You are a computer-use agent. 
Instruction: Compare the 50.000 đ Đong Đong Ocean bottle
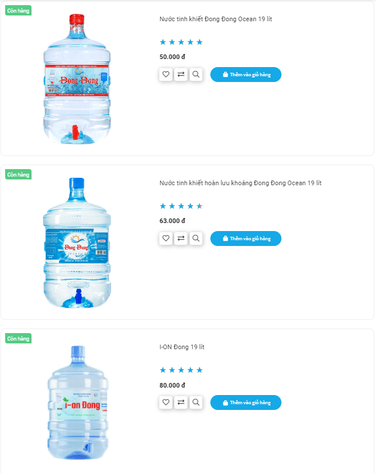pos(181,75)
